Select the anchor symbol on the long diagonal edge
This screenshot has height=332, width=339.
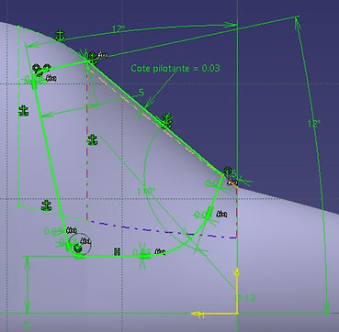(167, 121)
